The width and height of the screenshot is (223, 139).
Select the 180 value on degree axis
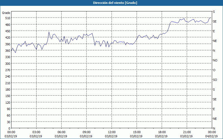coord(8,90)
